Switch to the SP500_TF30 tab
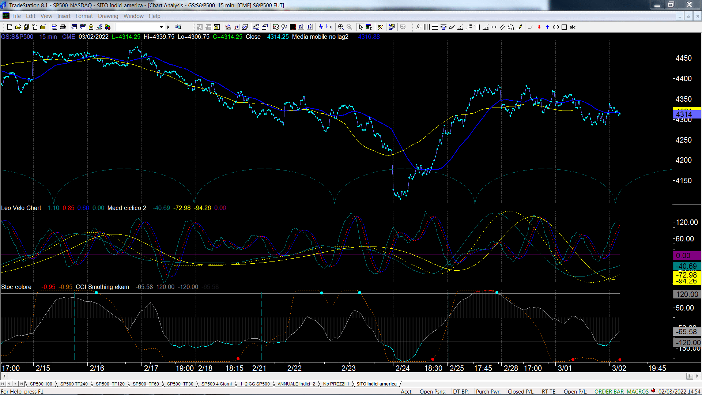 click(x=180, y=384)
